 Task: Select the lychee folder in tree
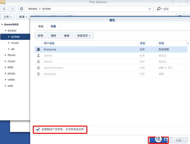(15, 37)
